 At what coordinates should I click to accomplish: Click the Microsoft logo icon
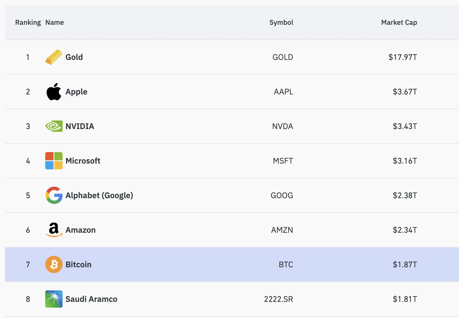click(x=54, y=161)
